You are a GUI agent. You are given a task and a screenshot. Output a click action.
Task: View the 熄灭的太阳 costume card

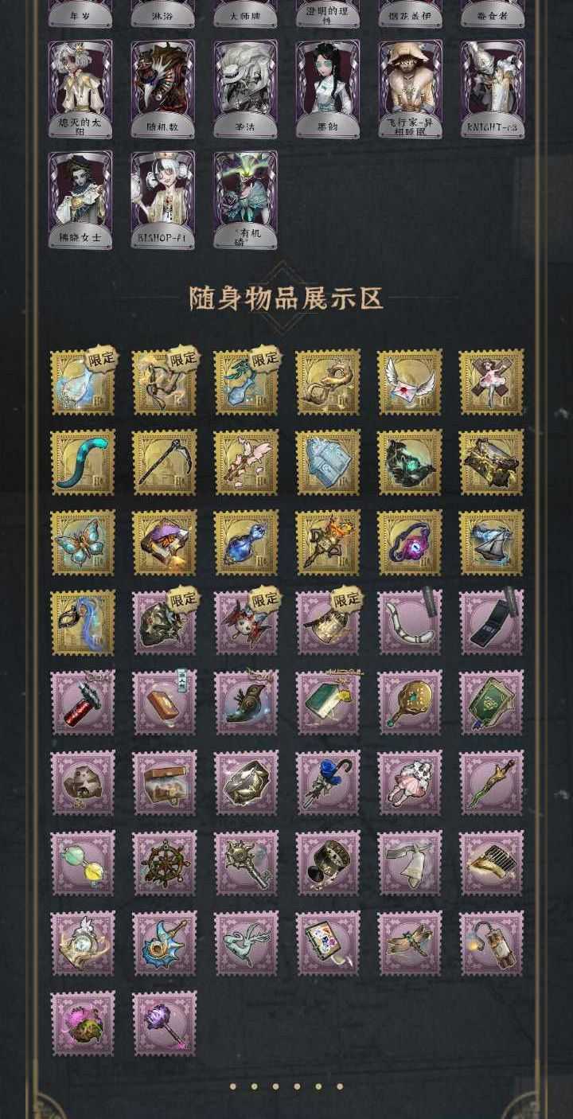pyautogui.click(x=80, y=89)
